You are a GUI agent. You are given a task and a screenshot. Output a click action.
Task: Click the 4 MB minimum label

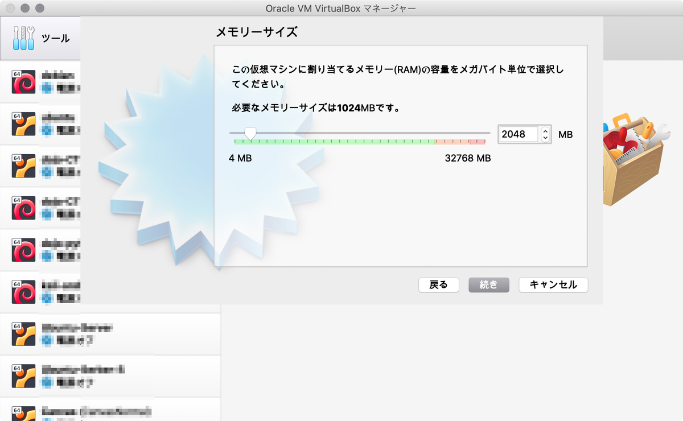(x=240, y=158)
